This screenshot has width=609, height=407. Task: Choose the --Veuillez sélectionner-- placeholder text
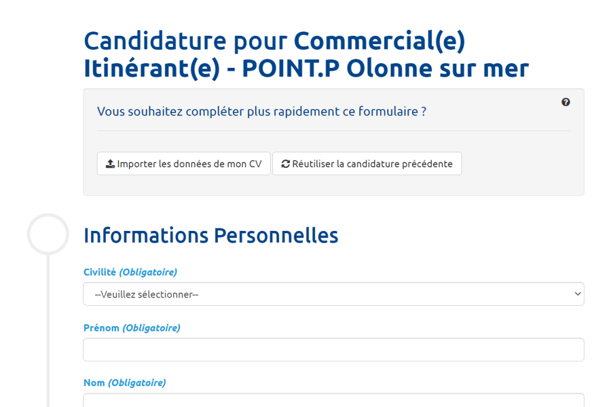click(x=146, y=295)
